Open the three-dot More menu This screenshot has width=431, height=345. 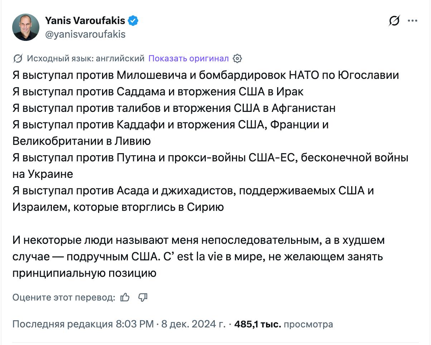[413, 21]
